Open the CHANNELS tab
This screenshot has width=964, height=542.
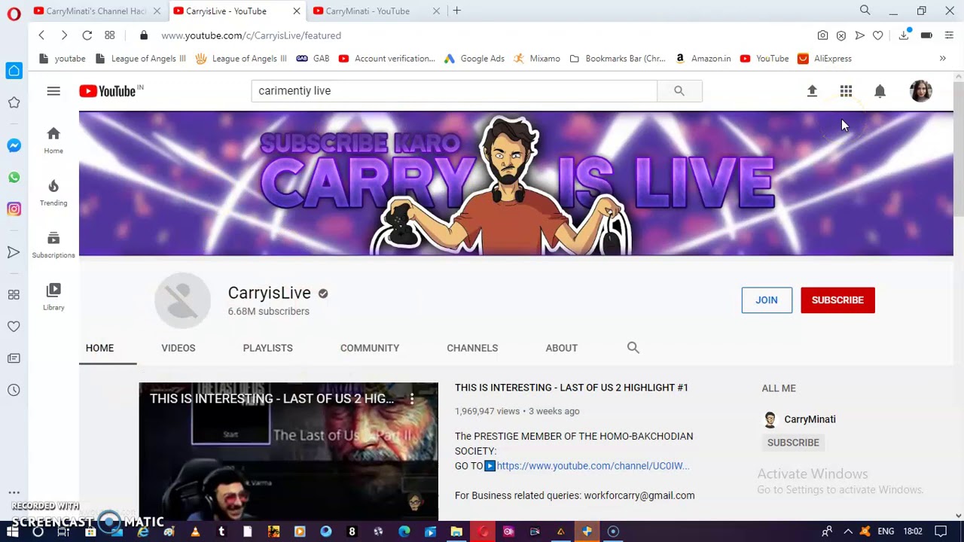(x=472, y=348)
